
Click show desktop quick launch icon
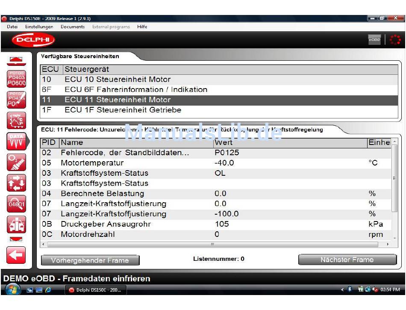39,290
